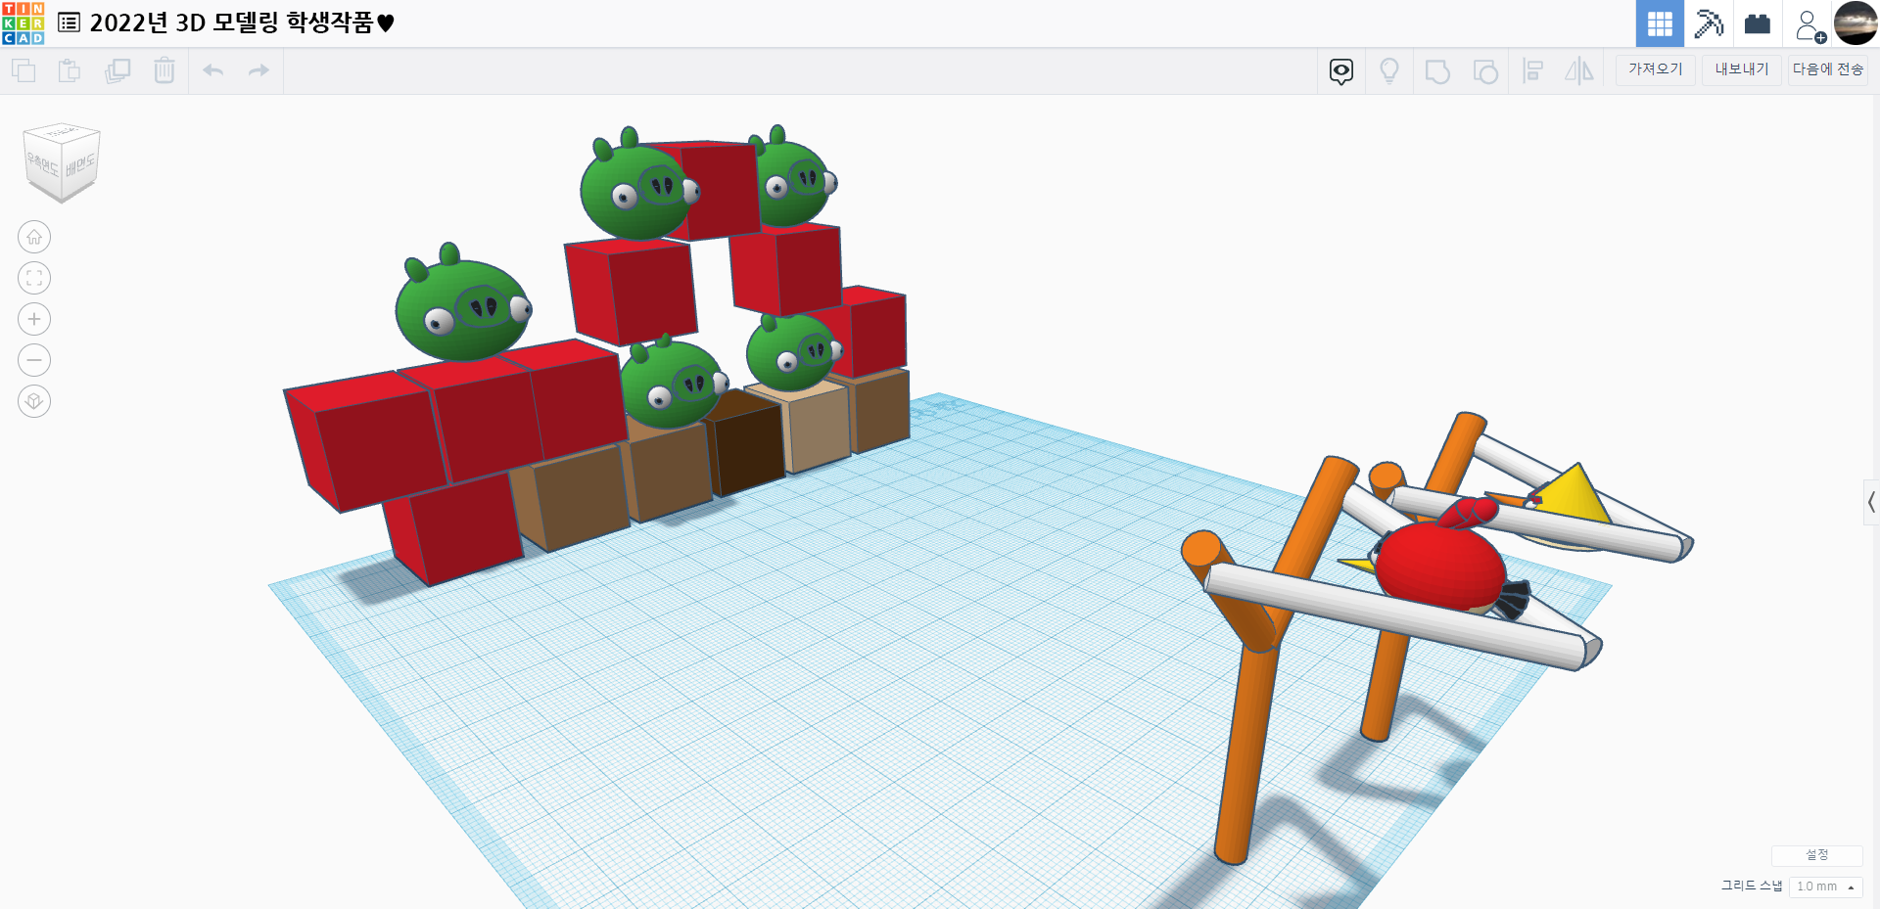This screenshot has width=1880, height=909.
Task: Expand the right shapes panel chevron
Action: coord(1871,503)
